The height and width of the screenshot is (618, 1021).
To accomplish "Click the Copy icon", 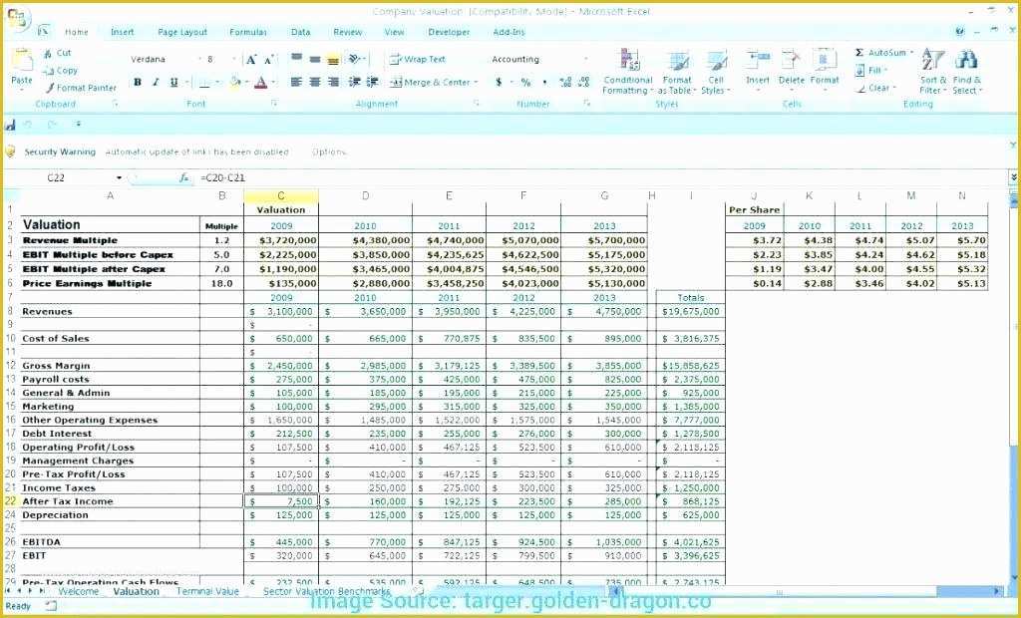I will 48,71.
